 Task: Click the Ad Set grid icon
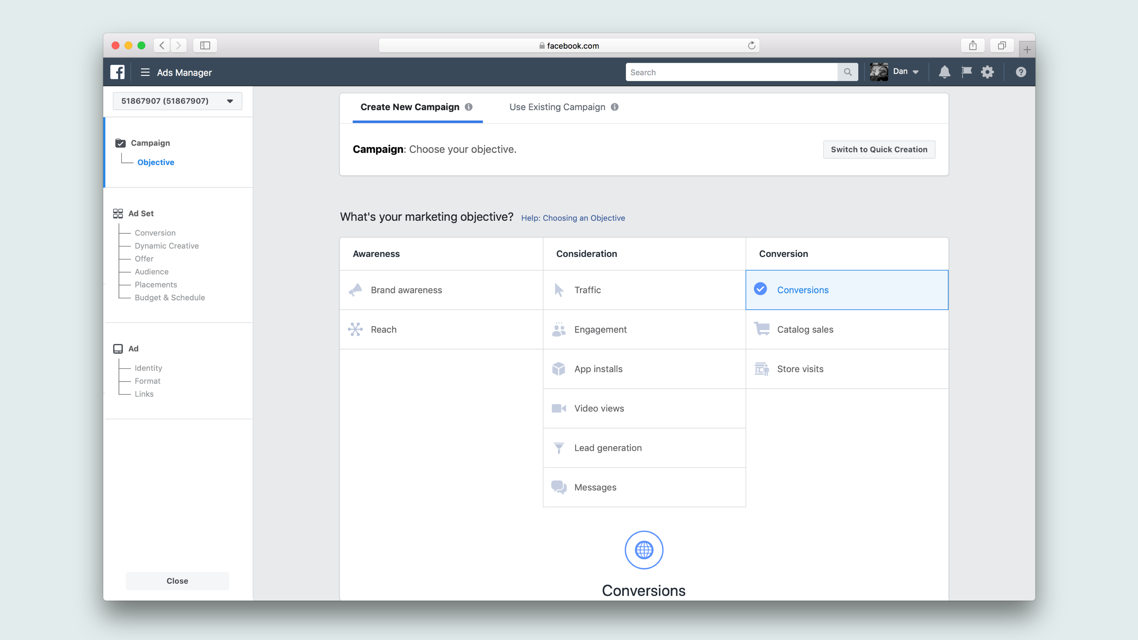click(x=118, y=213)
